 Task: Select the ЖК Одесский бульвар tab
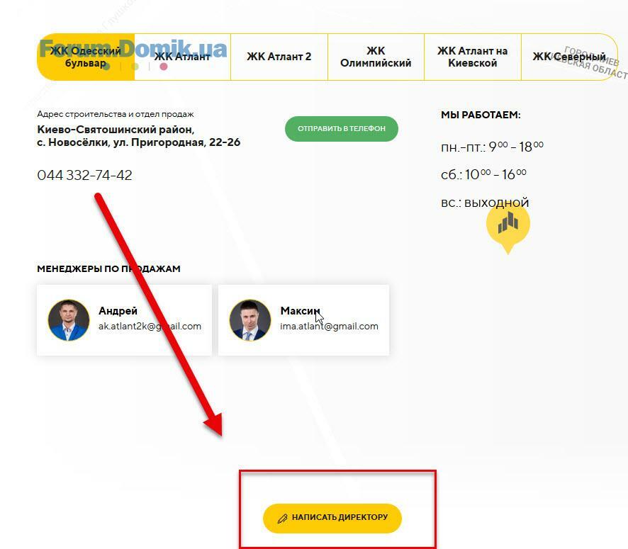coord(86,57)
